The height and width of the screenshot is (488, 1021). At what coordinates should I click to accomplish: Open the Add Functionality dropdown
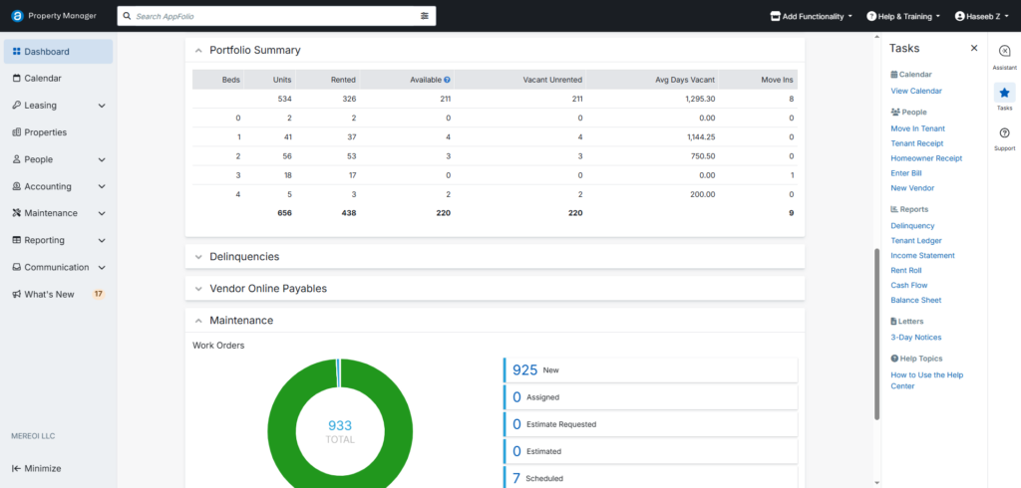coord(812,16)
